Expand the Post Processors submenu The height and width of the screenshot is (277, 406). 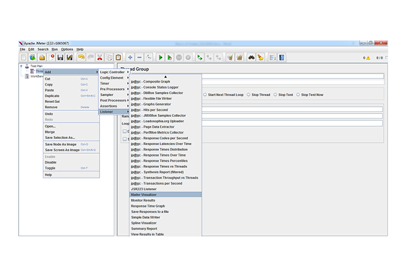tap(114, 101)
